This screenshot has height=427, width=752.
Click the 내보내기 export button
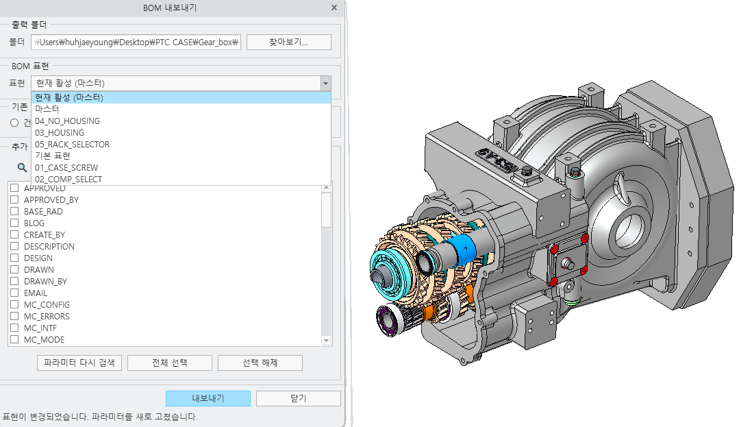pyautogui.click(x=208, y=398)
